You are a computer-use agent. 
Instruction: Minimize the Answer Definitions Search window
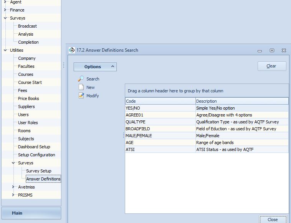tap(260, 50)
